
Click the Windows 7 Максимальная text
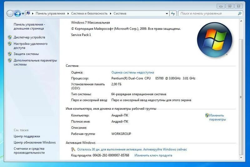pos(90,22)
